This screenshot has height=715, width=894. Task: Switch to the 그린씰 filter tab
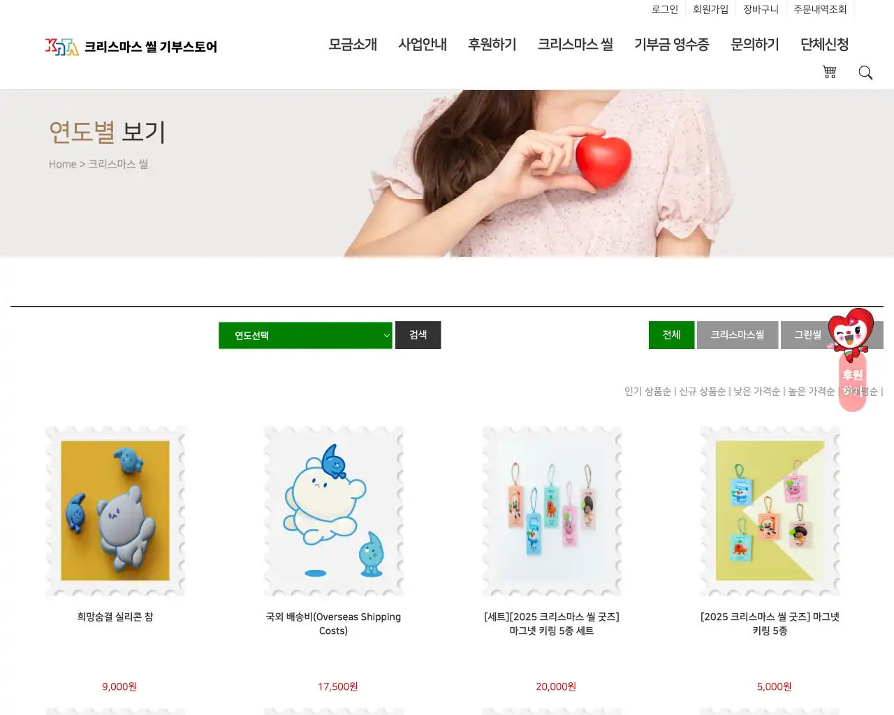point(807,335)
